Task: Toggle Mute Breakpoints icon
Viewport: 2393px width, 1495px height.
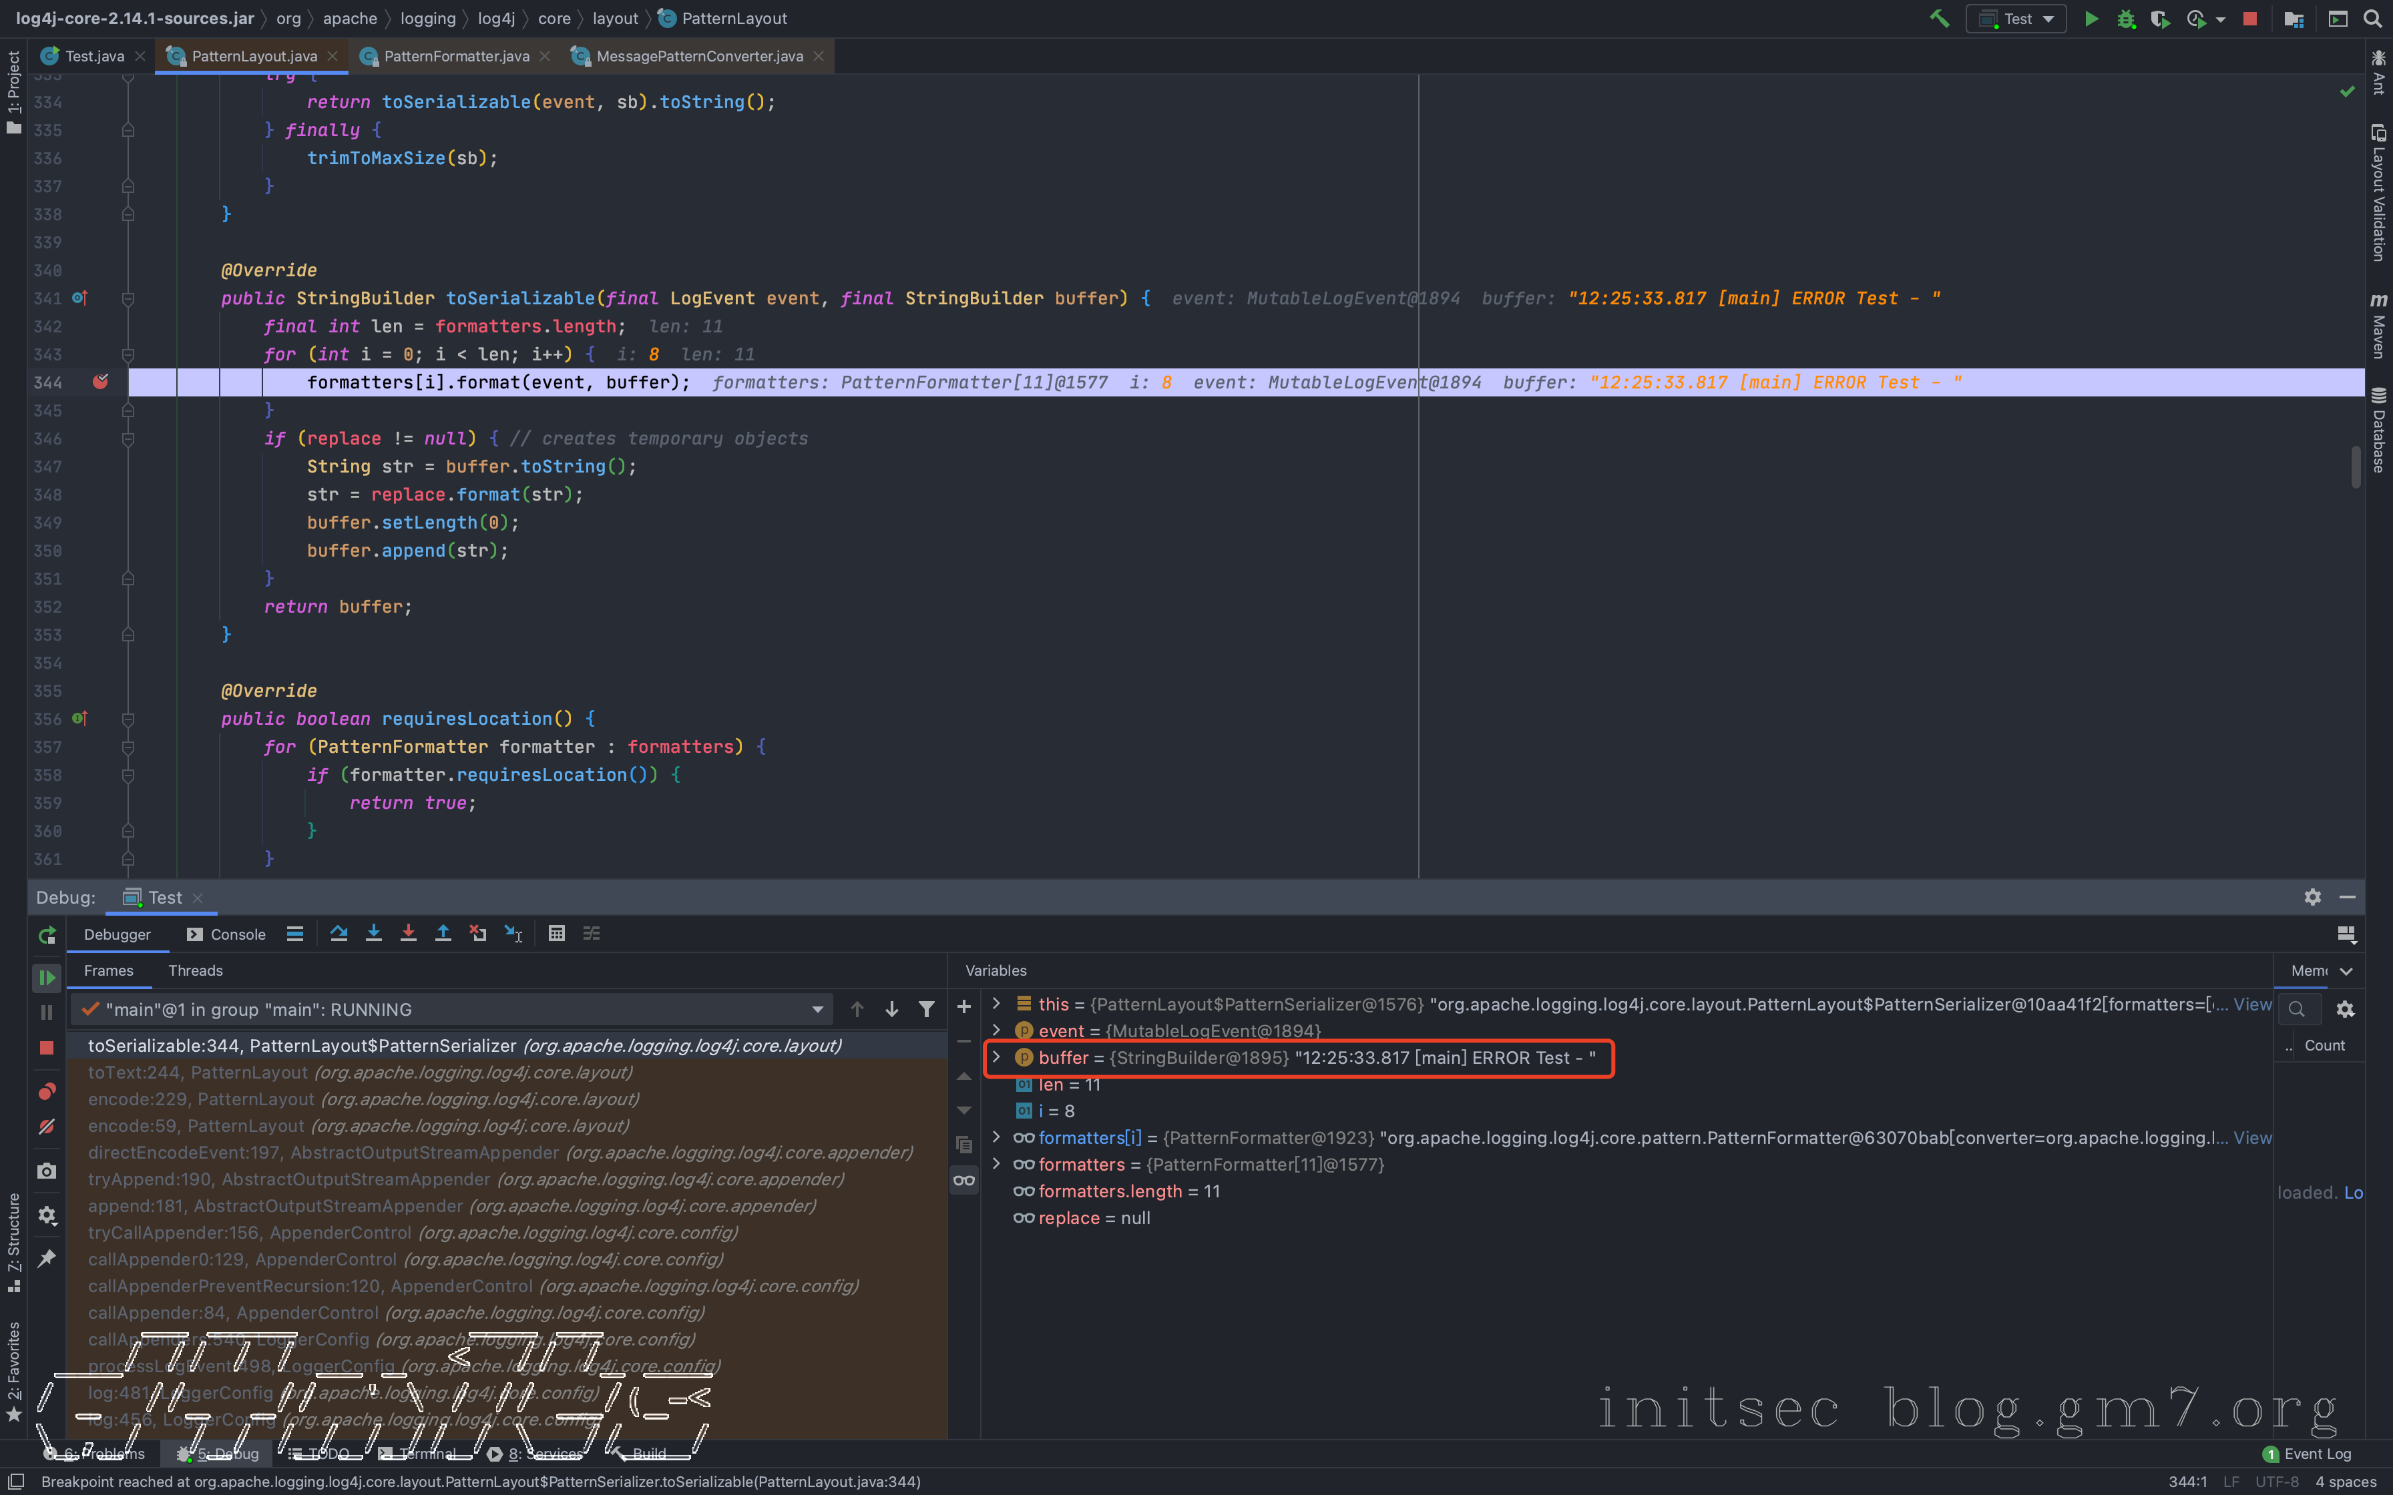Action: (47, 1126)
